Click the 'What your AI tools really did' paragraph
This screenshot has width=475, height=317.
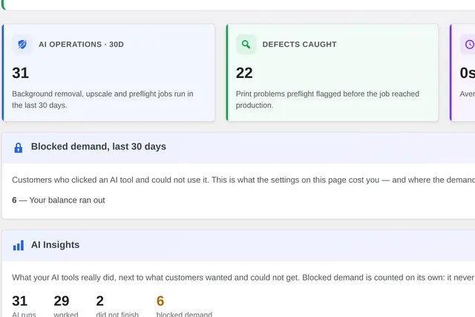coord(243,278)
